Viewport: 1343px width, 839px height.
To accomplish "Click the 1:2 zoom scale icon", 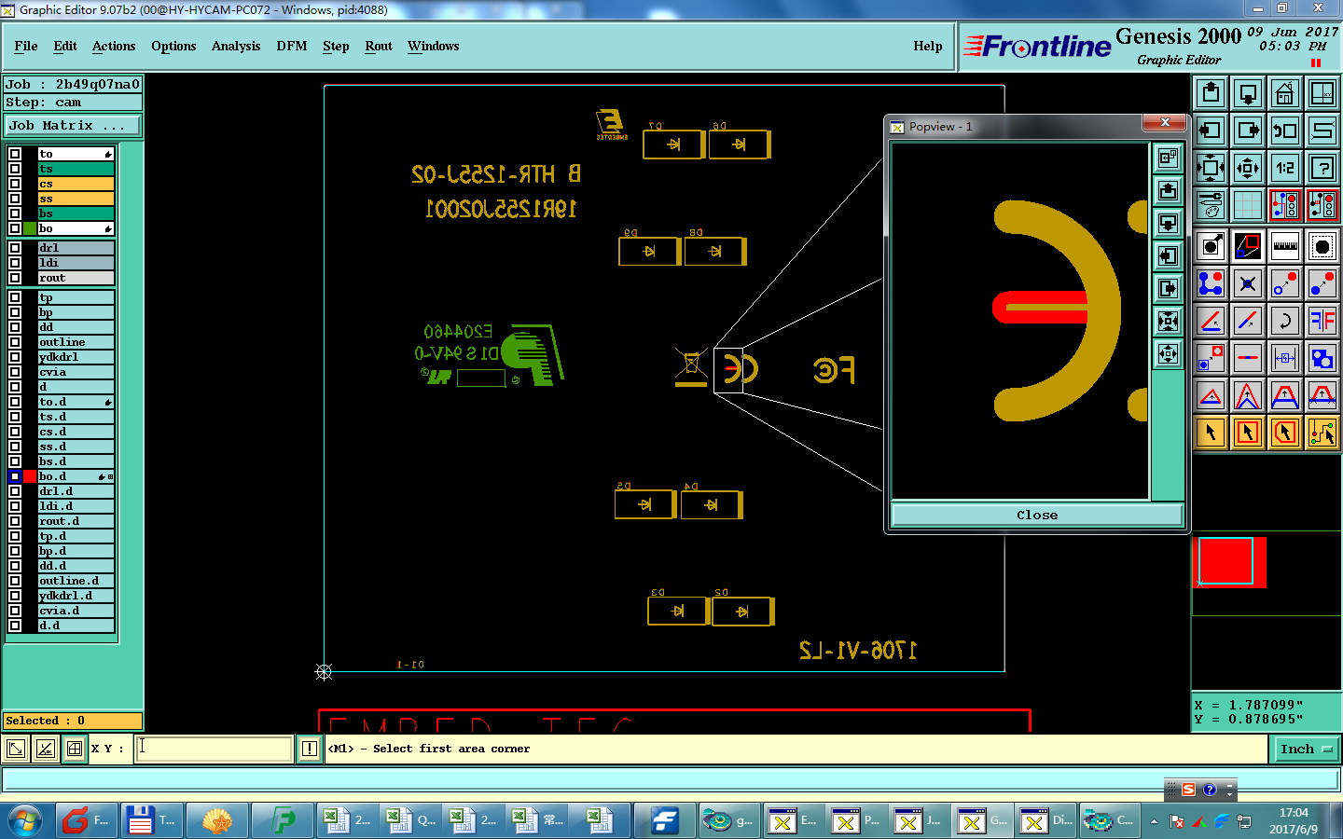I will tap(1285, 168).
